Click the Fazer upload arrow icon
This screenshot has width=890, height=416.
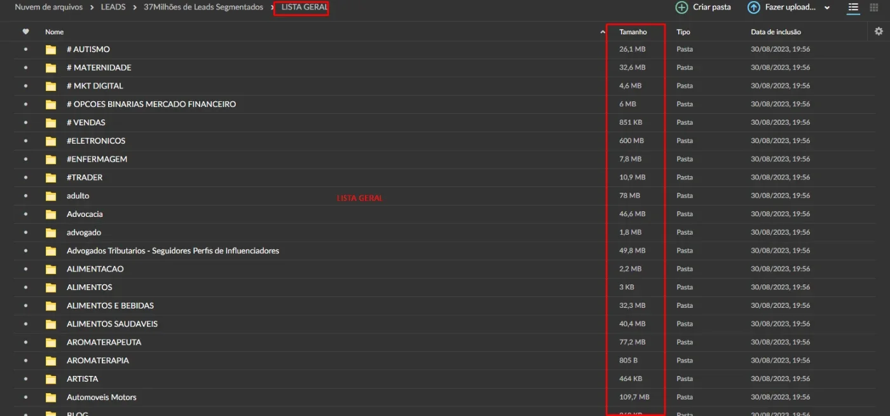[x=753, y=8]
